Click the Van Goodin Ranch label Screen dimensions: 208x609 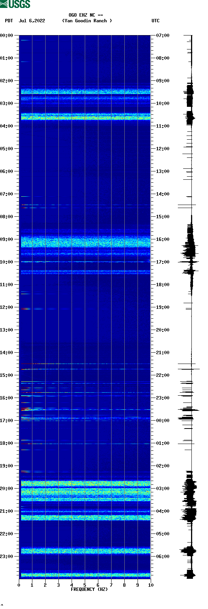(x=87, y=21)
